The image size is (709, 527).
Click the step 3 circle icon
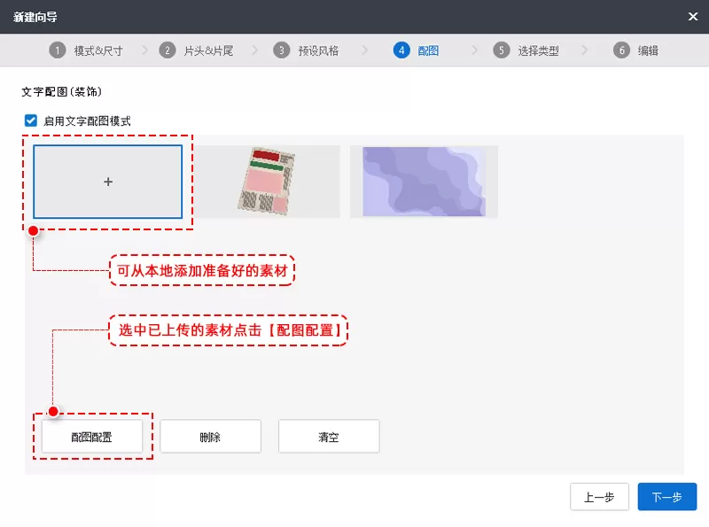click(x=282, y=50)
